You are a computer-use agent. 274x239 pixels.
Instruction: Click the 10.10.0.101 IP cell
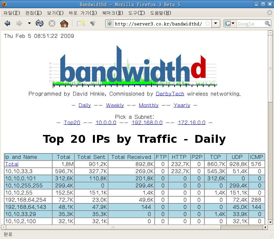28,178
